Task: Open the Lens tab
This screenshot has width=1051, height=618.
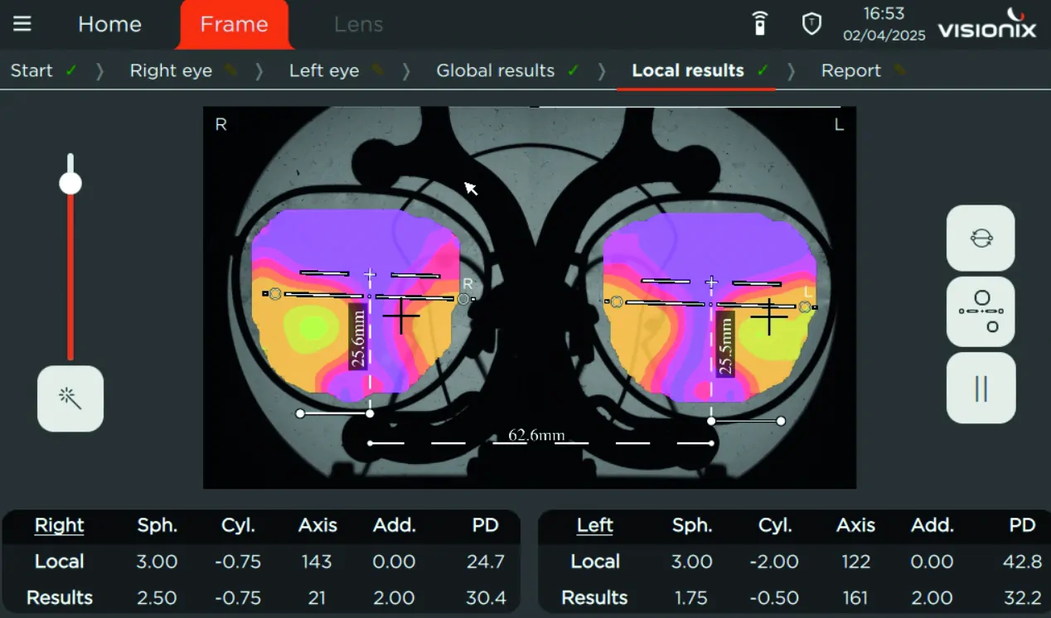Action: pyautogui.click(x=358, y=24)
